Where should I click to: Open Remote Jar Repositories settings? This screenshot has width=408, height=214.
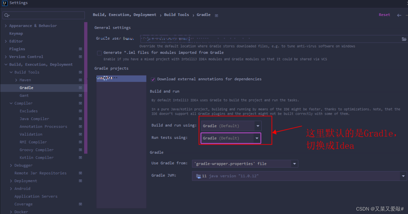pos(40,173)
